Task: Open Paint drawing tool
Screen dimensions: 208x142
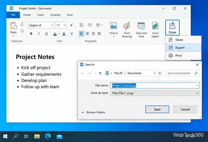Action: click(x=127, y=30)
